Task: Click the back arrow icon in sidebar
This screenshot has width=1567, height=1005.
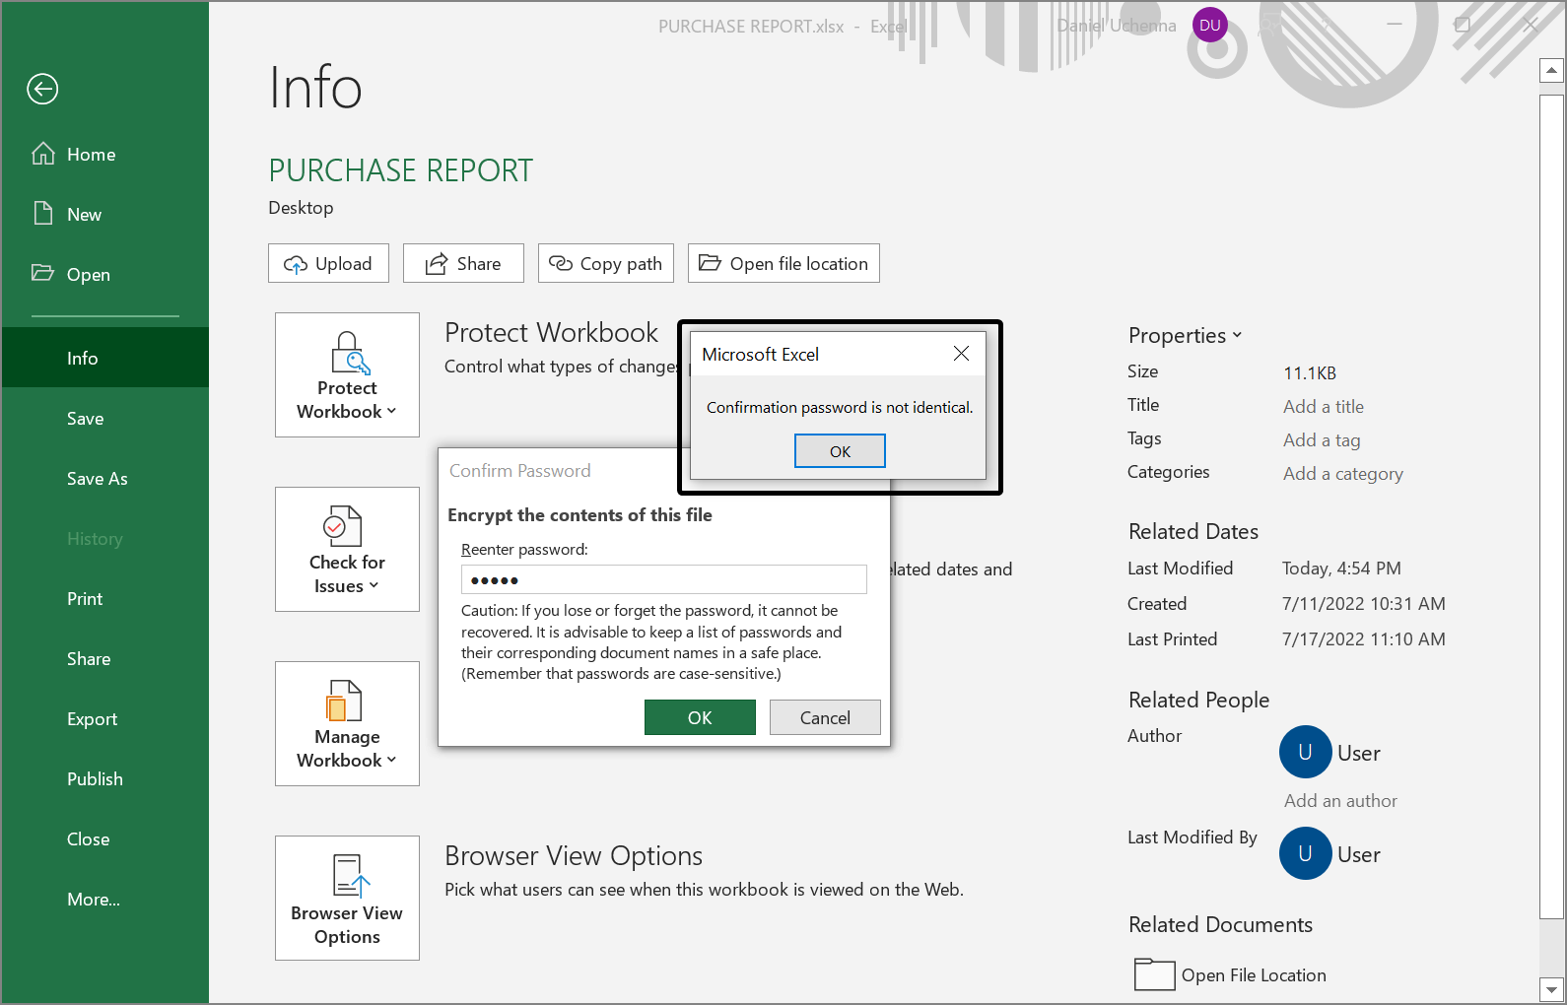Action: point(42,89)
